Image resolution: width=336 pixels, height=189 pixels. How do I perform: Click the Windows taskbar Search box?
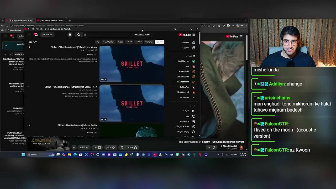(x=41, y=155)
